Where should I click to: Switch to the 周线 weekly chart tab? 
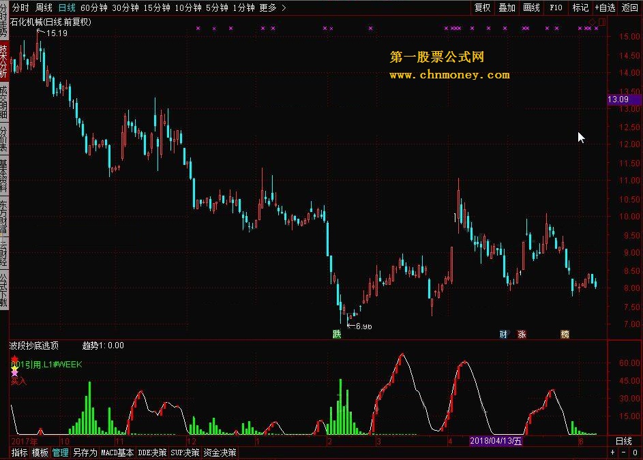coord(44,7)
